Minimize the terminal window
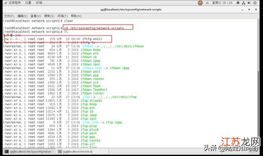This screenshot has height=156, width=263. tap(242, 9)
